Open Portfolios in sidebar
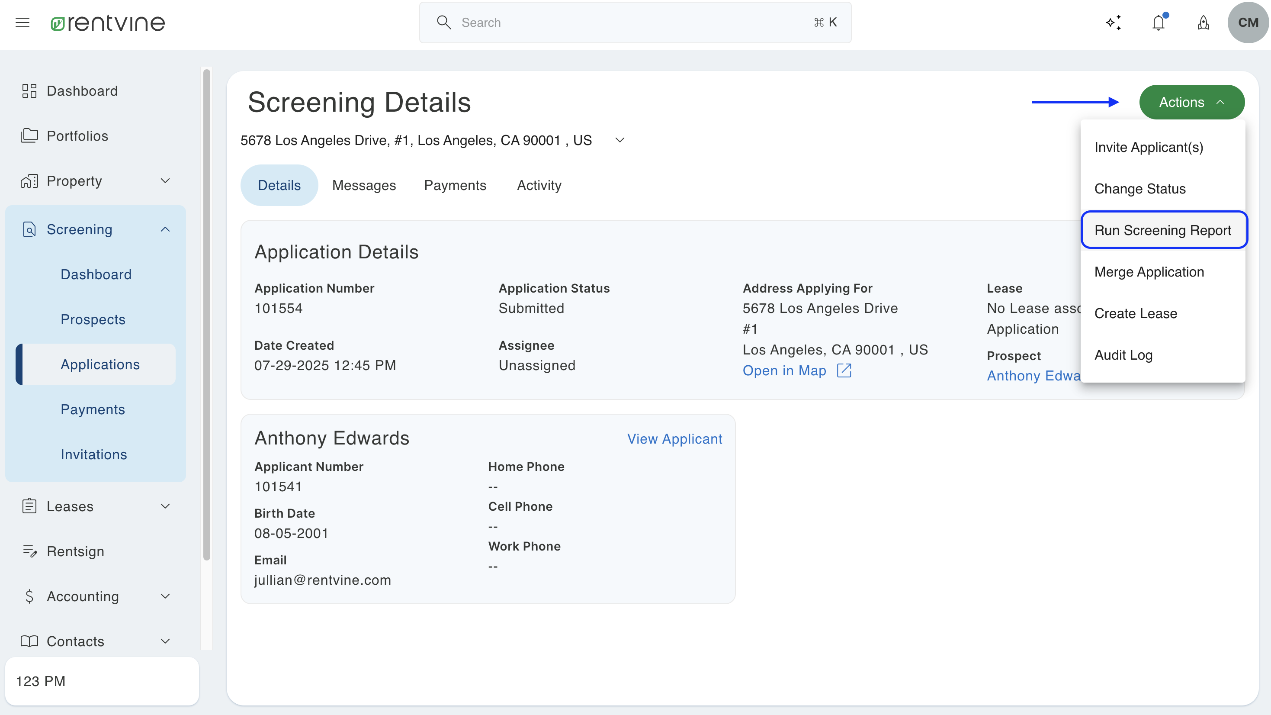Viewport: 1271px width, 715px height. pyautogui.click(x=77, y=136)
